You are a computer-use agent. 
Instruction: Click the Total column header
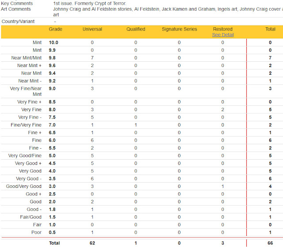click(270, 29)
